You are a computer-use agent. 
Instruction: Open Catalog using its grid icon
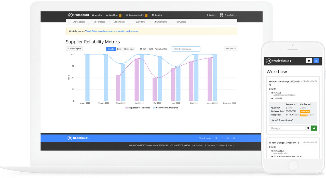(x=157, y=15)
